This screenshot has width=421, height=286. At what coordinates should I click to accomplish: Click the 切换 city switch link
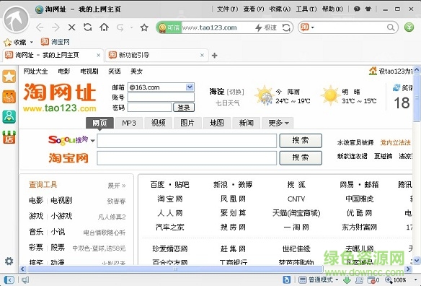tap(236, 92)
